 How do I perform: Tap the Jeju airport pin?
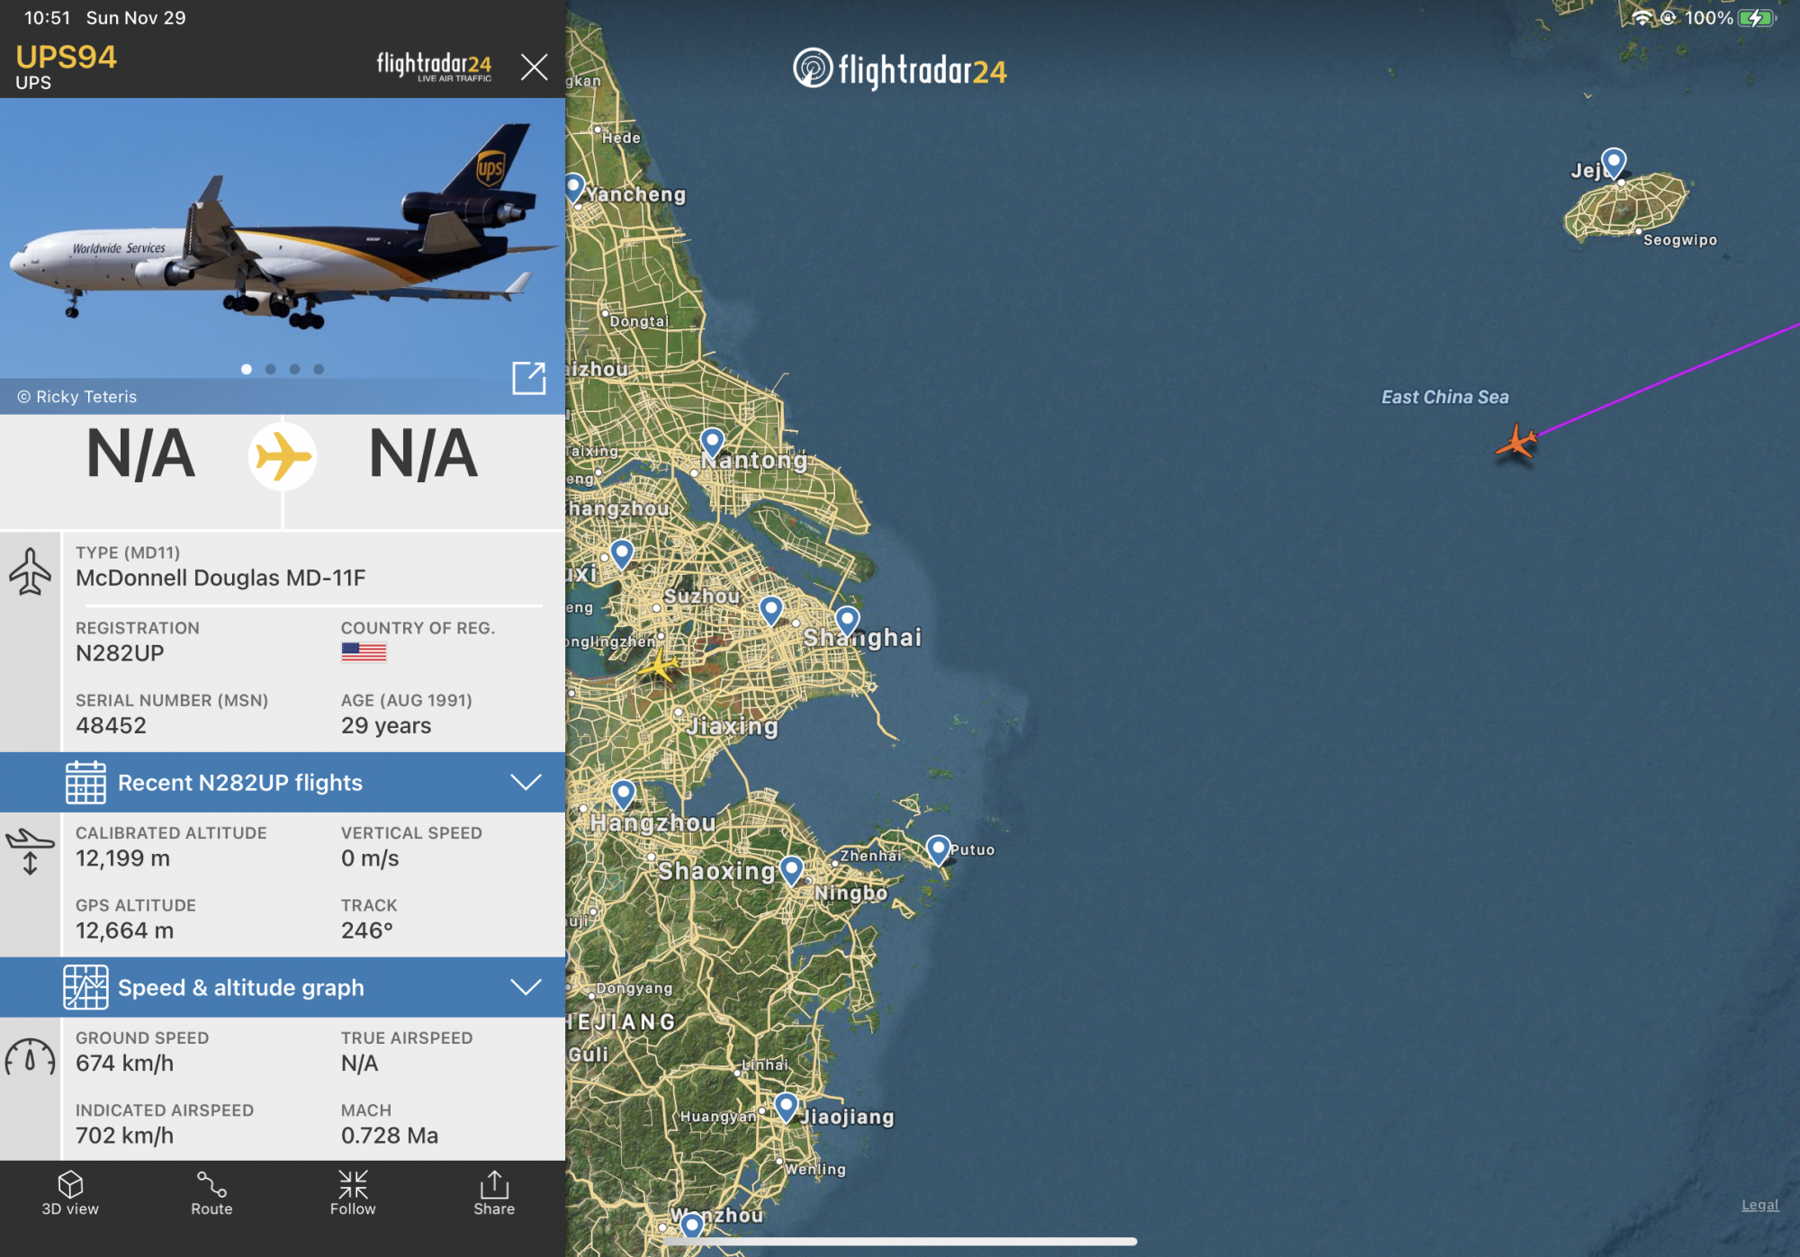pyautogui.click(x=1614, y=163)
